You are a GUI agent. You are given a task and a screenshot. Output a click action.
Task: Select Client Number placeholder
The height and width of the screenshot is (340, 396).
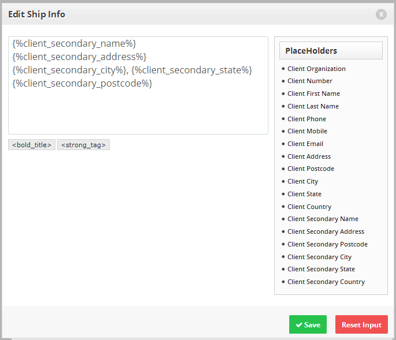tap(310, 81)
